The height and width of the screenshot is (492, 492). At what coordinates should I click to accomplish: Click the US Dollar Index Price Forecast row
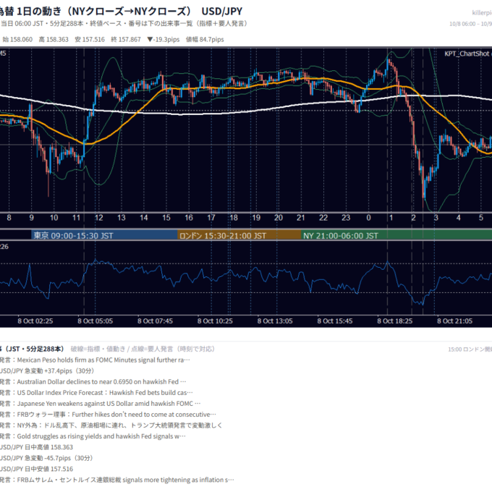point(96,393)
